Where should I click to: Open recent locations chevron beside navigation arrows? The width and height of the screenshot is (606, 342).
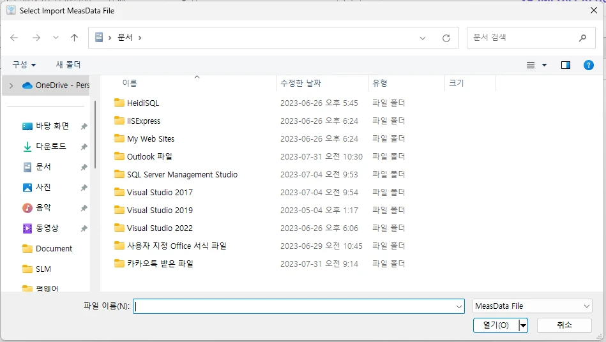56,38
